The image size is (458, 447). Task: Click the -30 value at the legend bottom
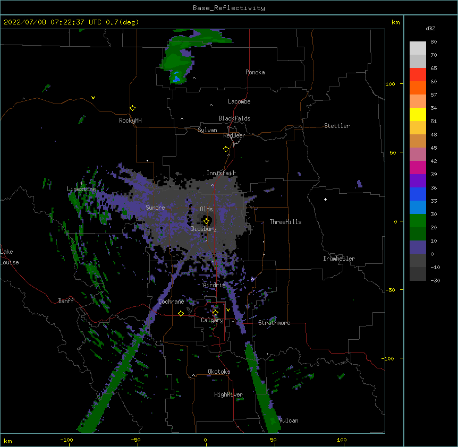[435, 280]
